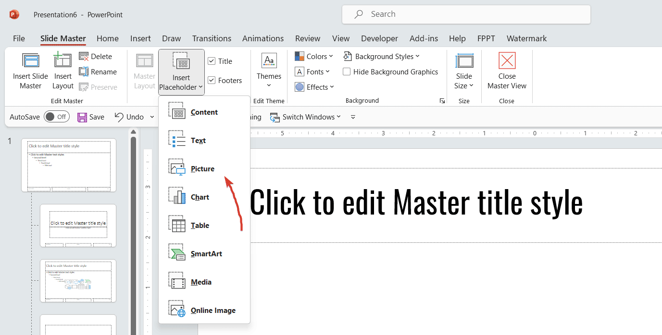This screenshot has height=335, width=662.
Task: Expand the Colors dropdown
Action: tap(314, 56)
